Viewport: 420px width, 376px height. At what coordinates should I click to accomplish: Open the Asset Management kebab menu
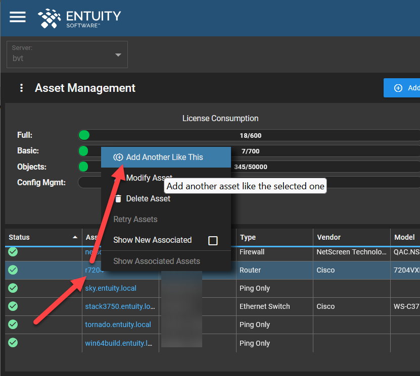[21, 88]
